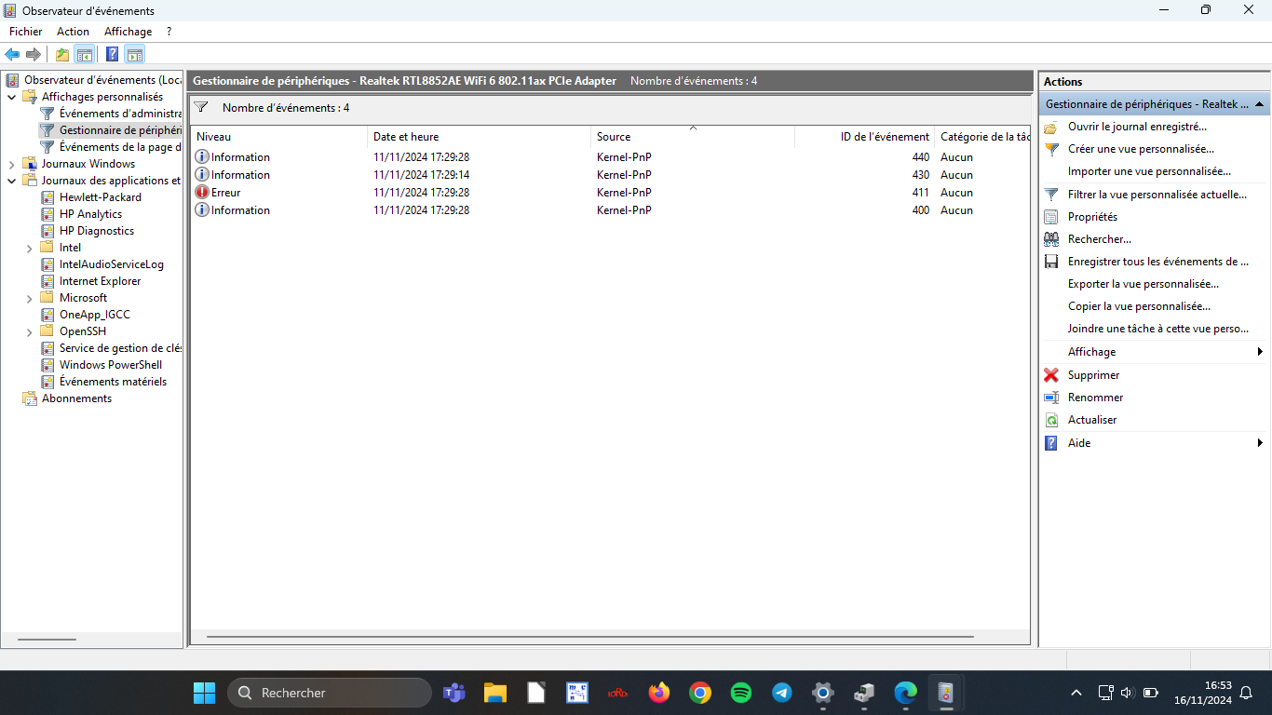
Task: Click the event list horizontal scrollbar
Action: click(589, 637)
